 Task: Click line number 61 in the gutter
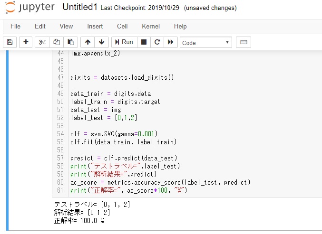coord(60,190)
